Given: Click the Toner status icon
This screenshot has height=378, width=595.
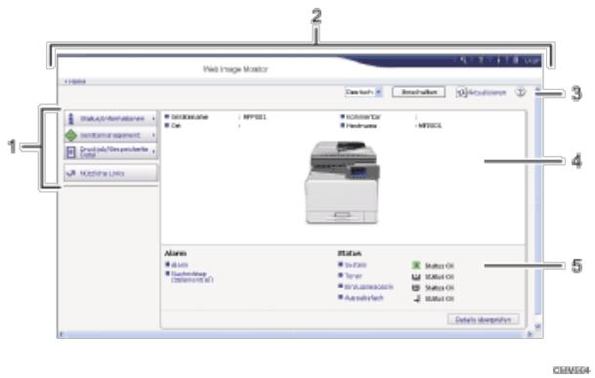Looking at the screenshot, I should (x=416, y=276).
